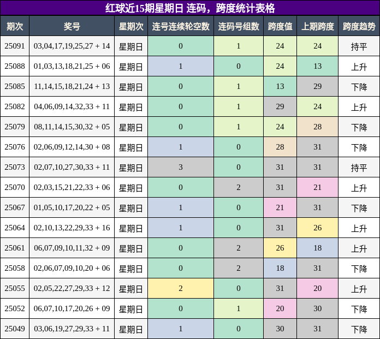Click the gray 3 cell in row 25073

coord(181,167)
